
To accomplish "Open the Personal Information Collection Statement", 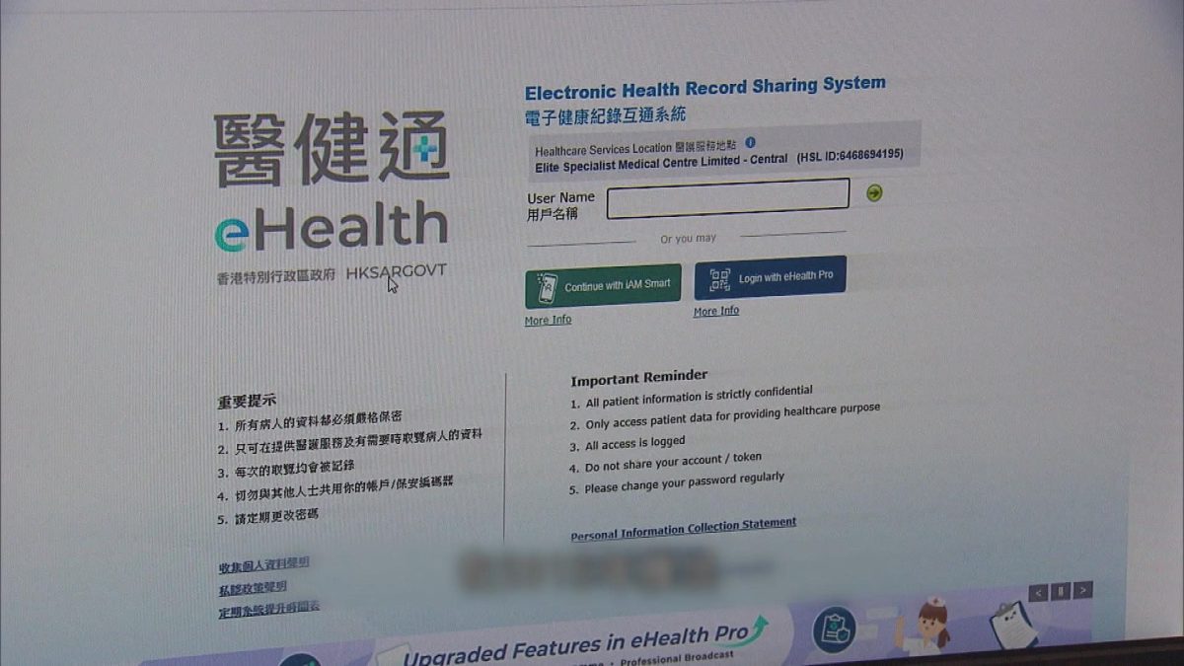I will (x=684, y=529).
